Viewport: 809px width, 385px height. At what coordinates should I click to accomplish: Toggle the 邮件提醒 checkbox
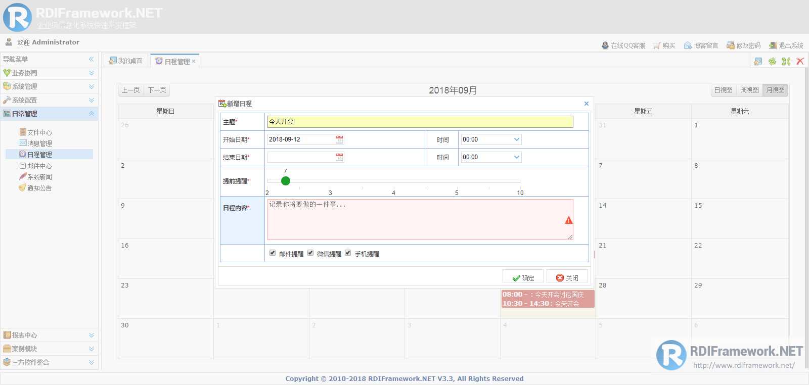273,253
